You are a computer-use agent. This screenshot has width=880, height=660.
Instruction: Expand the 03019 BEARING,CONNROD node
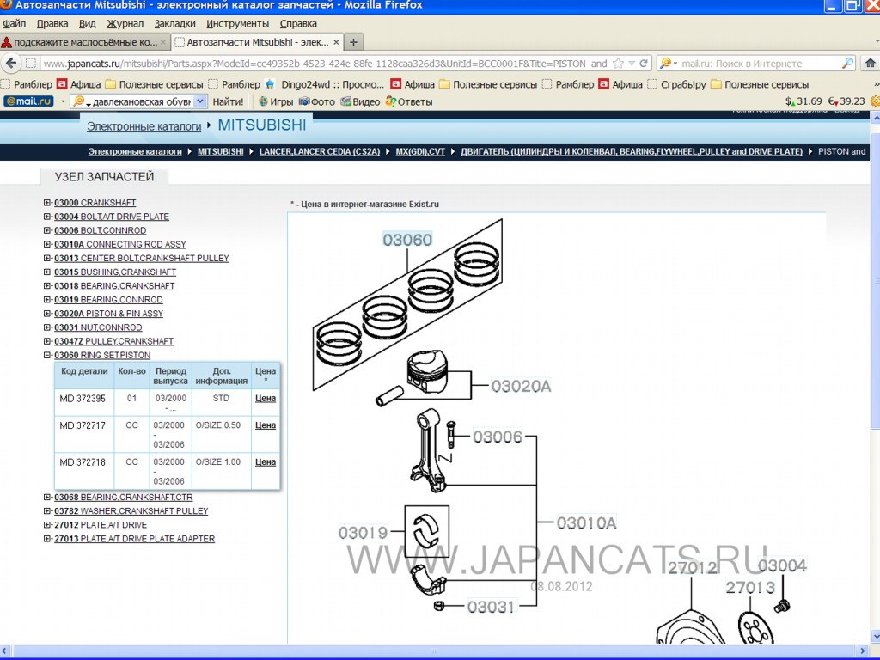pyautogui.click(x=47, y=300)
